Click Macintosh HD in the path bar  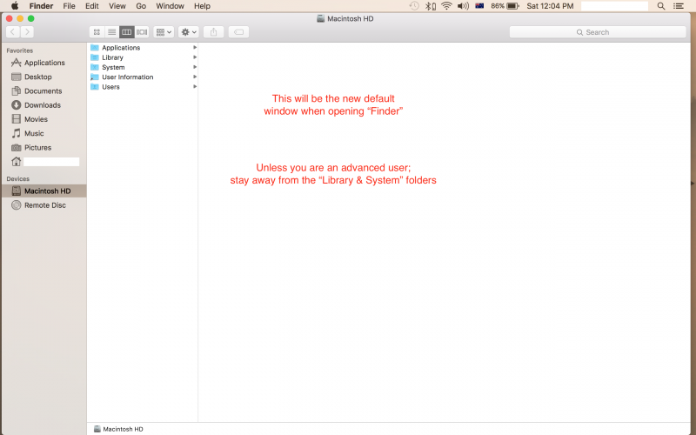(x=118, y=429)
